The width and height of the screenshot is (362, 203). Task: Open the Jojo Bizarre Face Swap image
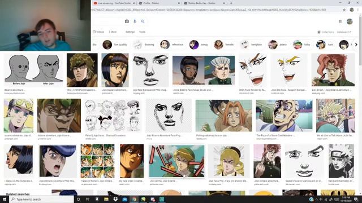click(x=204, y=70)
